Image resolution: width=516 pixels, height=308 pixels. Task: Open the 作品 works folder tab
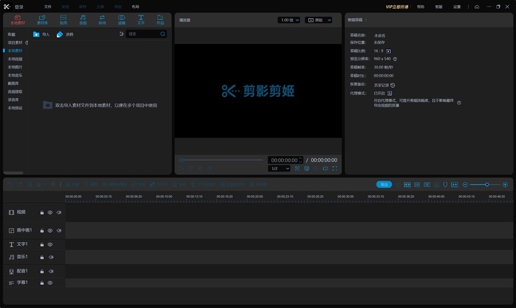point(160,20)
